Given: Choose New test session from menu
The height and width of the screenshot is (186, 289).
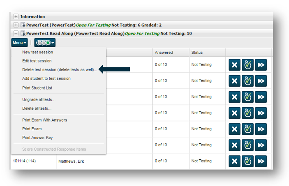Looking at the screenshot, I should (37, 52).
